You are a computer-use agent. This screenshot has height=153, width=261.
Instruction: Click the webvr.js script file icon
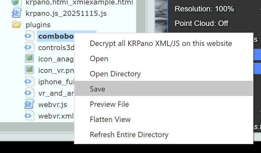29,104
